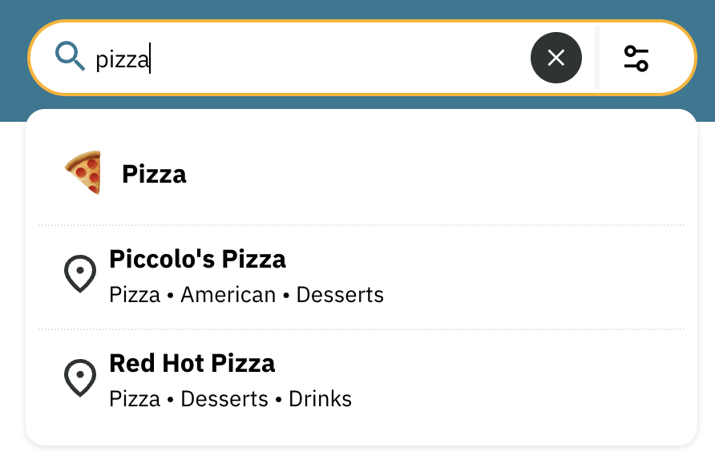Screen dimensions: 715x468
Task: Click the location pin beside Red Hot Pizza
Action: pyautogui.click(x=80, y=378)
